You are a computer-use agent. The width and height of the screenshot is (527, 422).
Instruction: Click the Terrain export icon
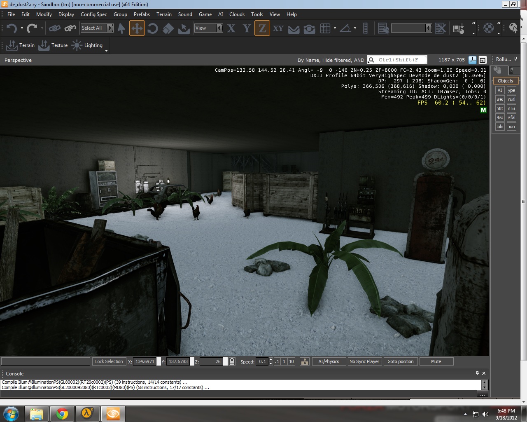point(12,45)
